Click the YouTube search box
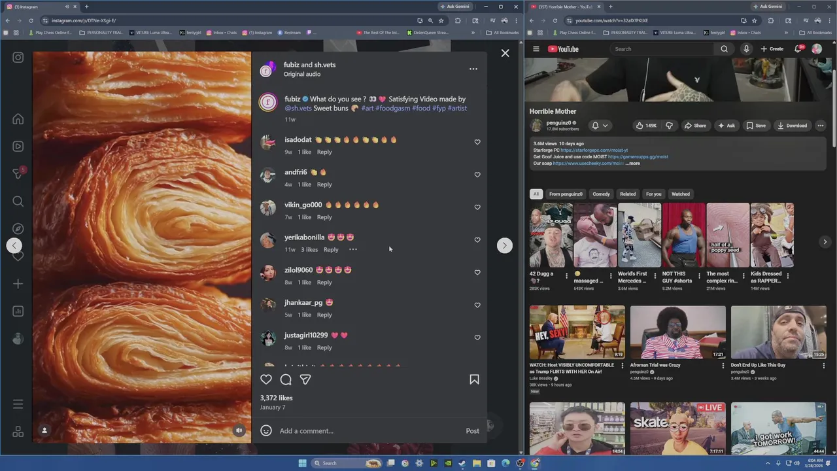 coord(662,49)
